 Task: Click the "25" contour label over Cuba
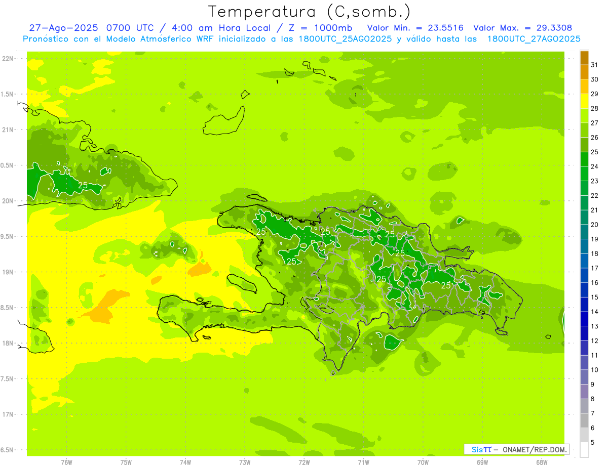(x=83, y=185)
